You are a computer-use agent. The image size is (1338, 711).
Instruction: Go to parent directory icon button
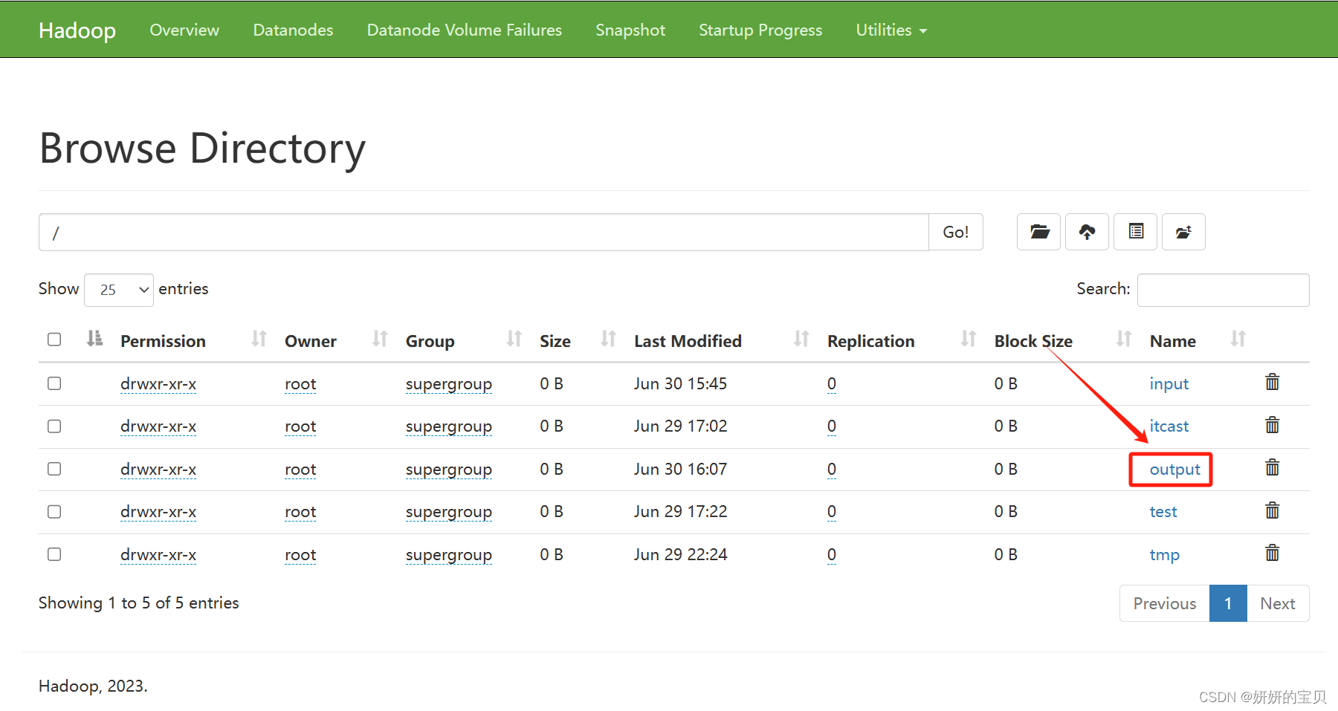(1183, 233)
